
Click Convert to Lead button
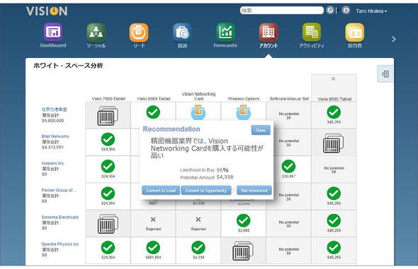click(x=161, y=191)
